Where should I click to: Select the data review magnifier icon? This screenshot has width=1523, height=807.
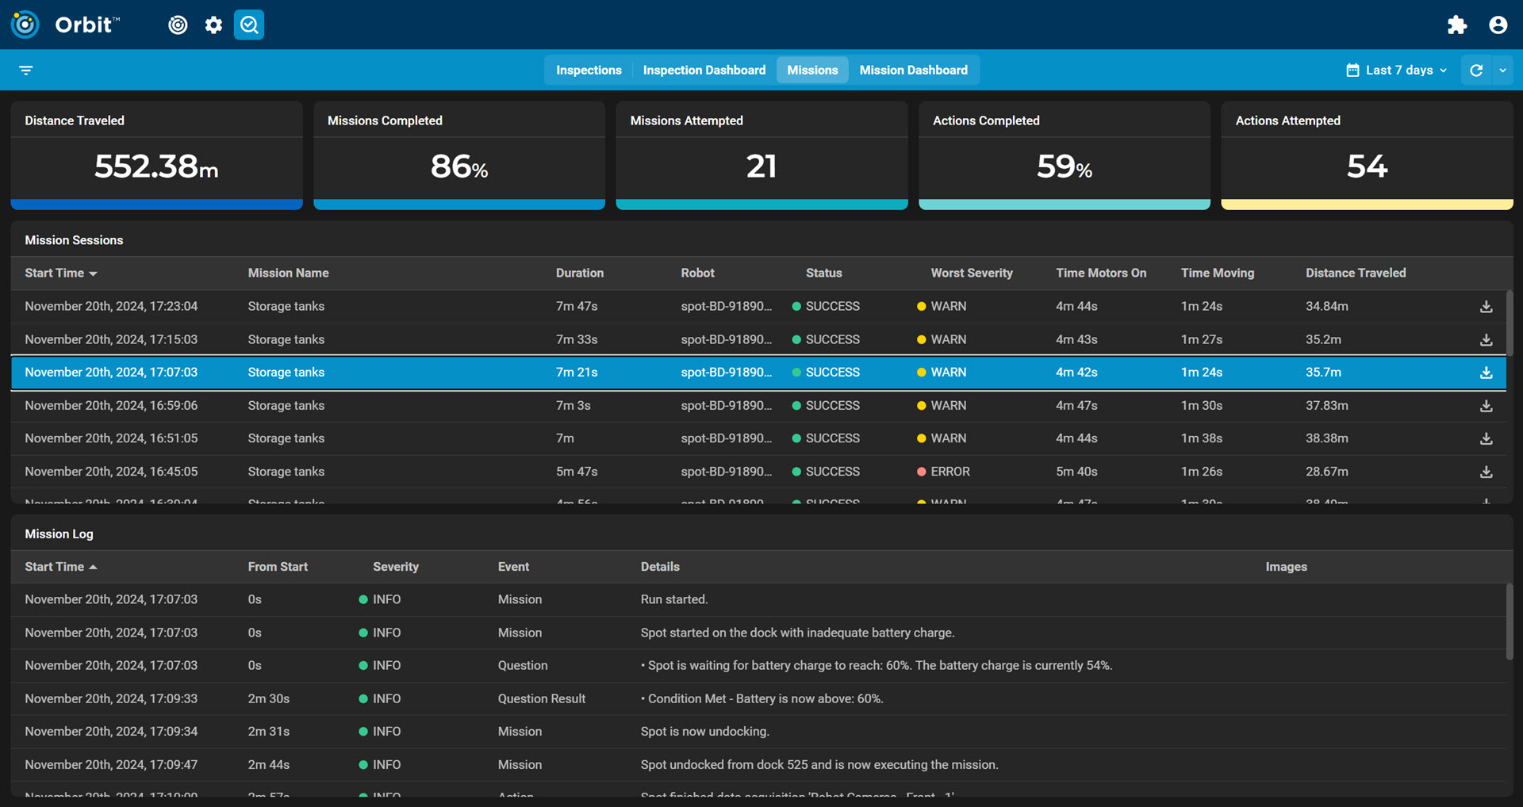pyautogui.click(x=249, y=25)
